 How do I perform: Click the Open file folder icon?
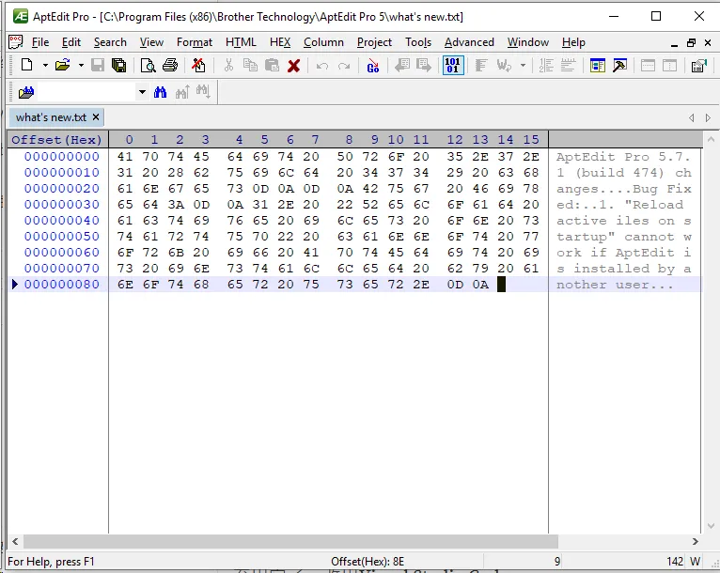pyautogui.click(x=62, y=65)
